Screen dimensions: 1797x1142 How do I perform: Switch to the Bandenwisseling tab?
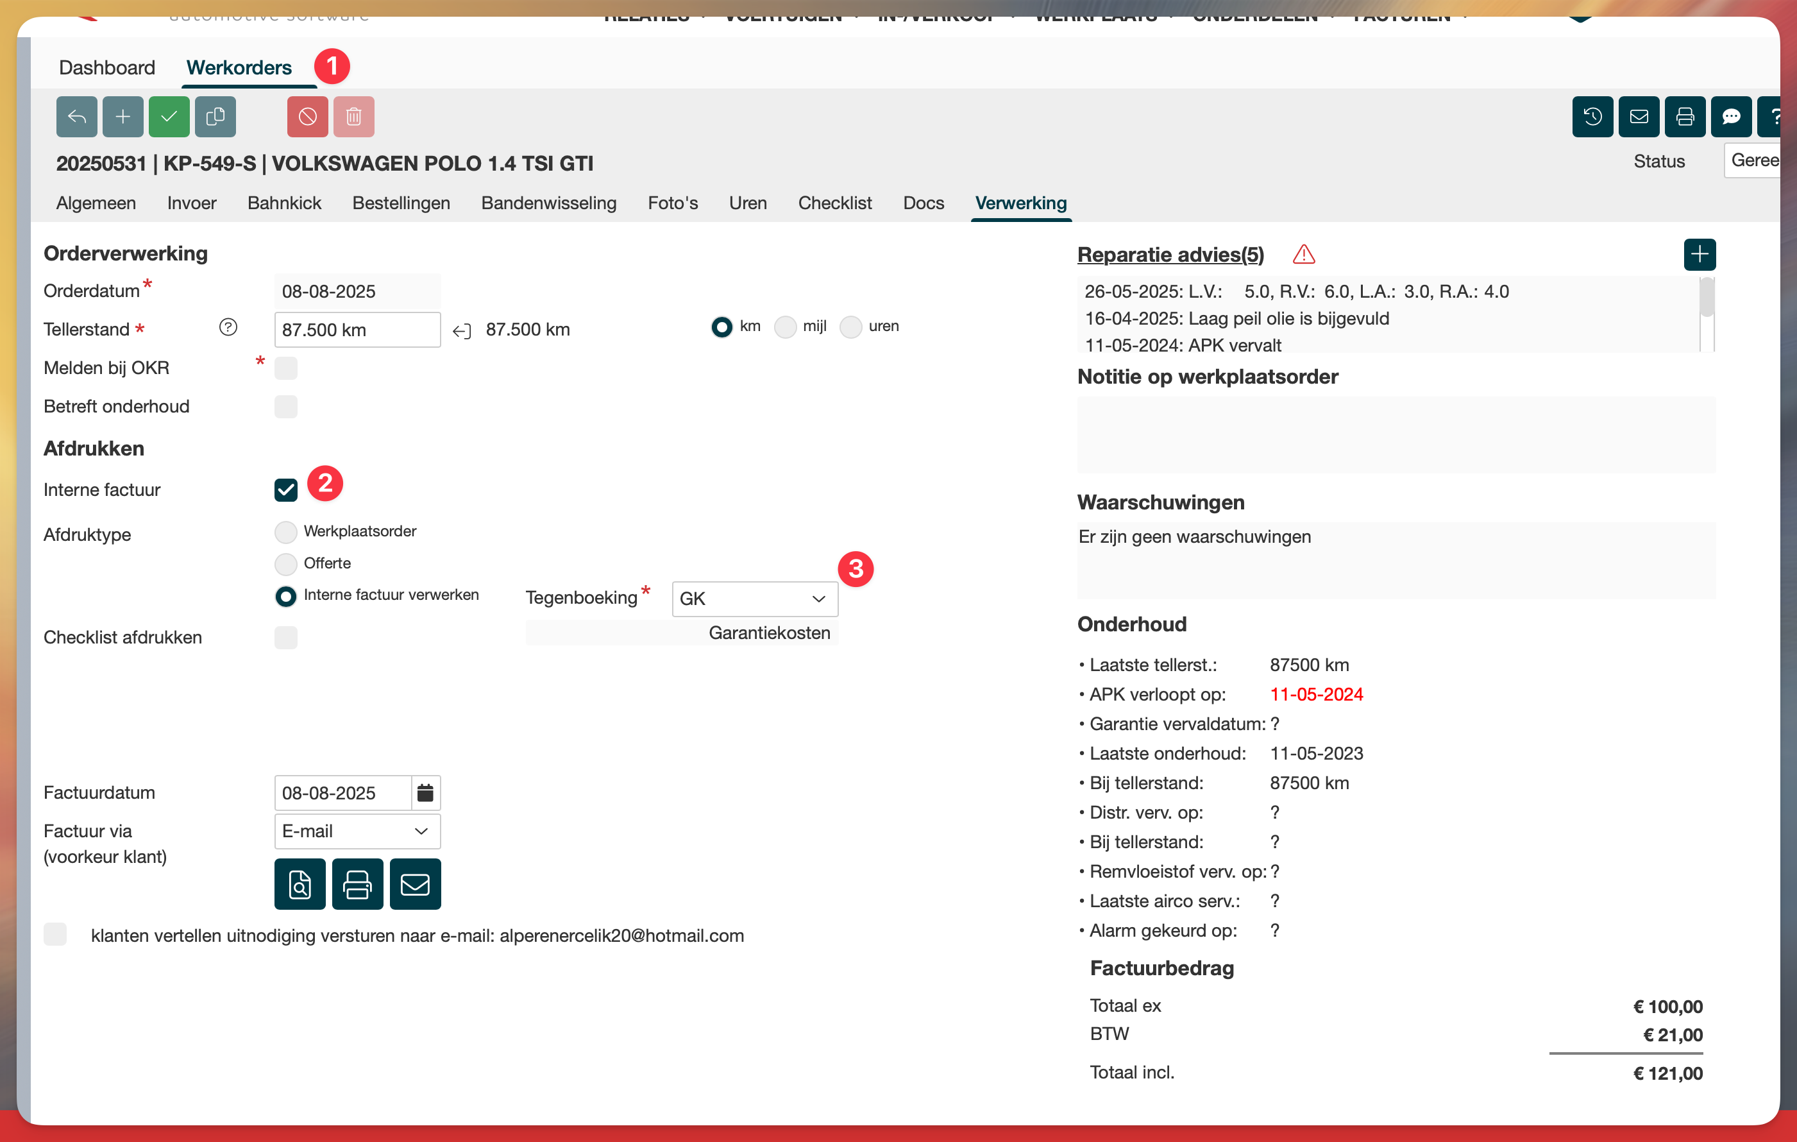click(x=548, y=203)
